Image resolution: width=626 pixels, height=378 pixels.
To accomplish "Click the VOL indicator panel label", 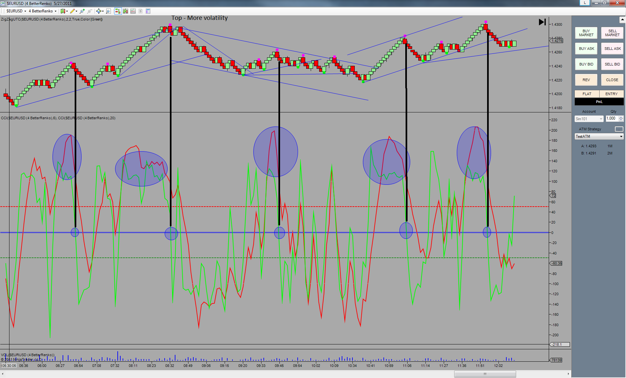I will pos(28,355).
